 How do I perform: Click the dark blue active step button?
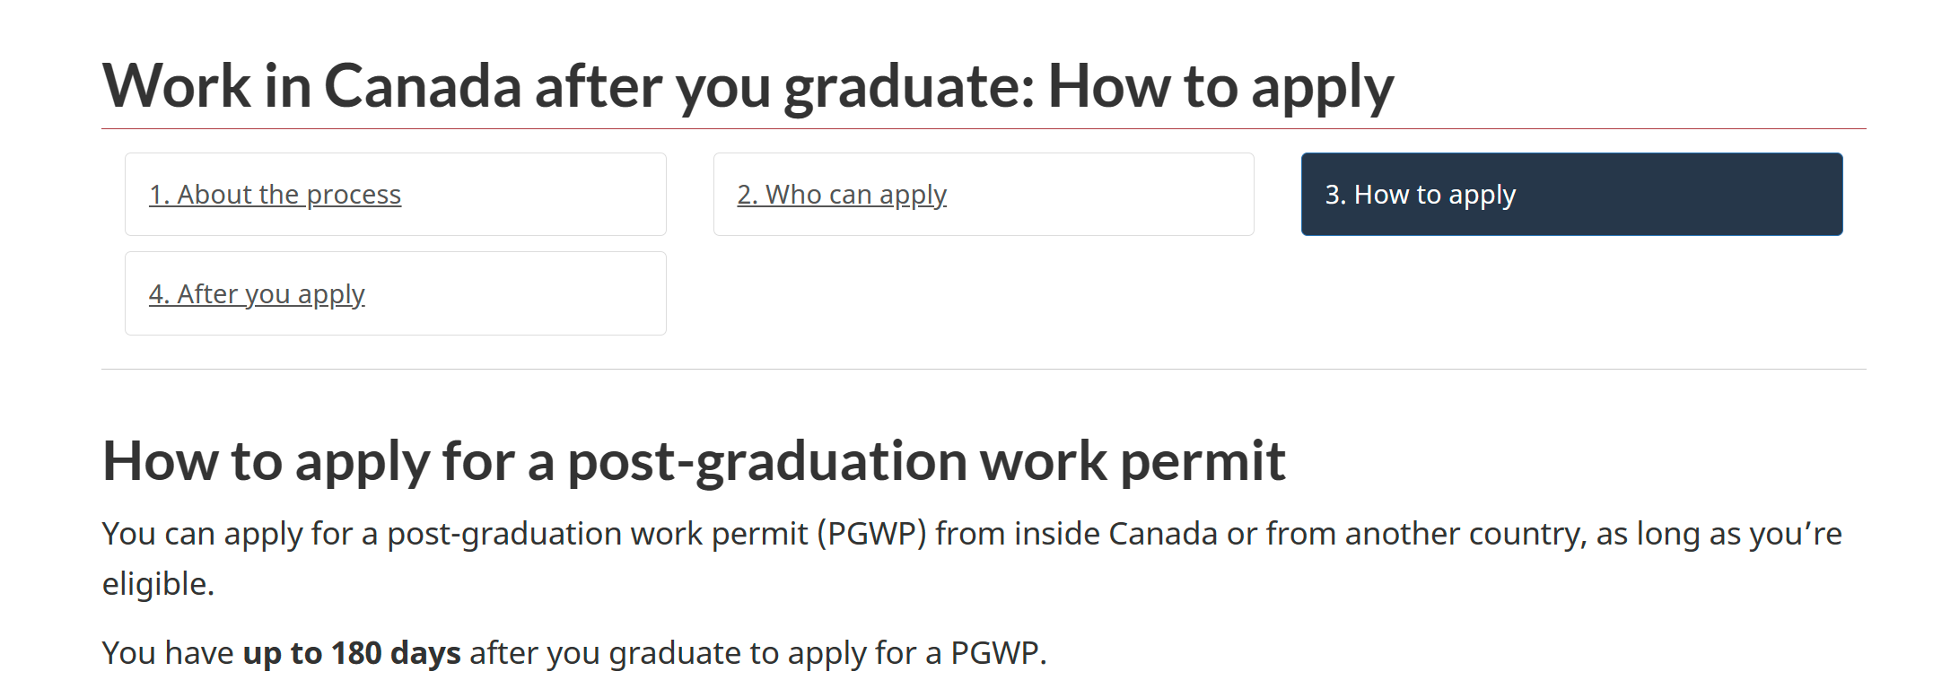(1570, 194)
